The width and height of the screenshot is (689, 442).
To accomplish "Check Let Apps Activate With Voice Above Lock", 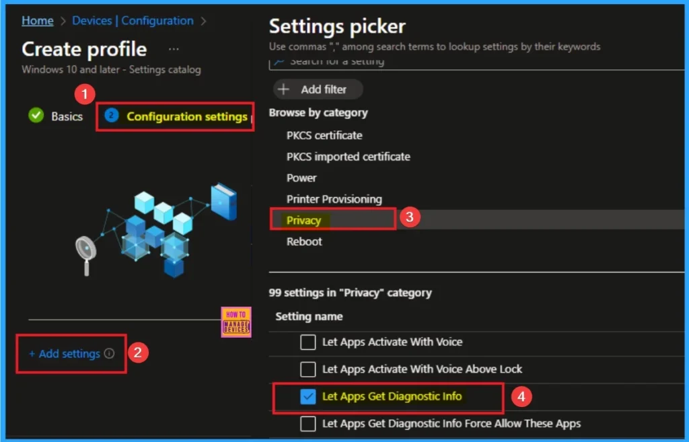I will pyautogui.click(x=308, y=369).
